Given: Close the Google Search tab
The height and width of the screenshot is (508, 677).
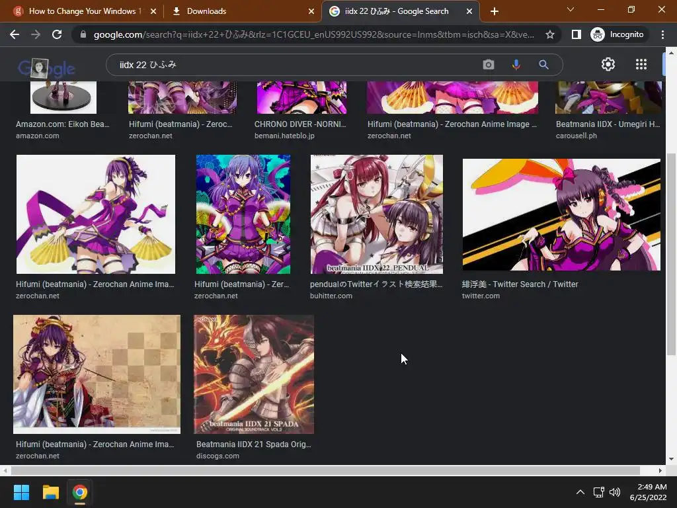Looking at the screenshot, I should (469, 11).
